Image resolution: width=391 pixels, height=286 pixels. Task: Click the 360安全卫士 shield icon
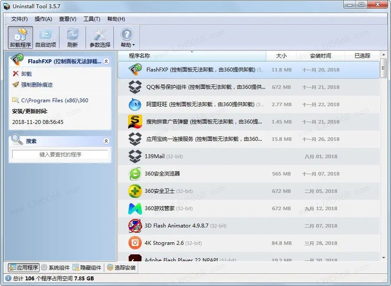point(135,191)
